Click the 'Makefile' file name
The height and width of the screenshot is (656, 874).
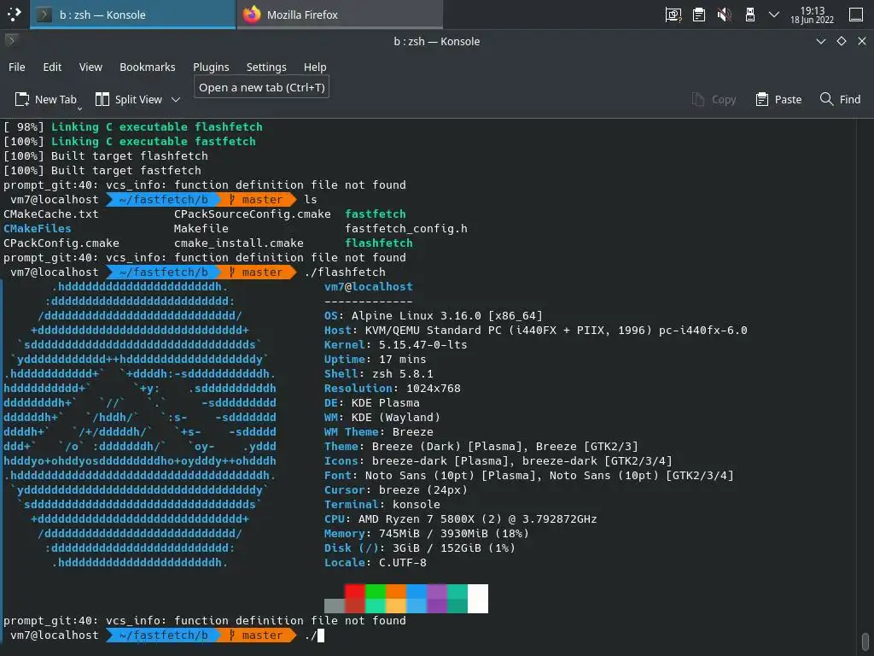point(201,228)
